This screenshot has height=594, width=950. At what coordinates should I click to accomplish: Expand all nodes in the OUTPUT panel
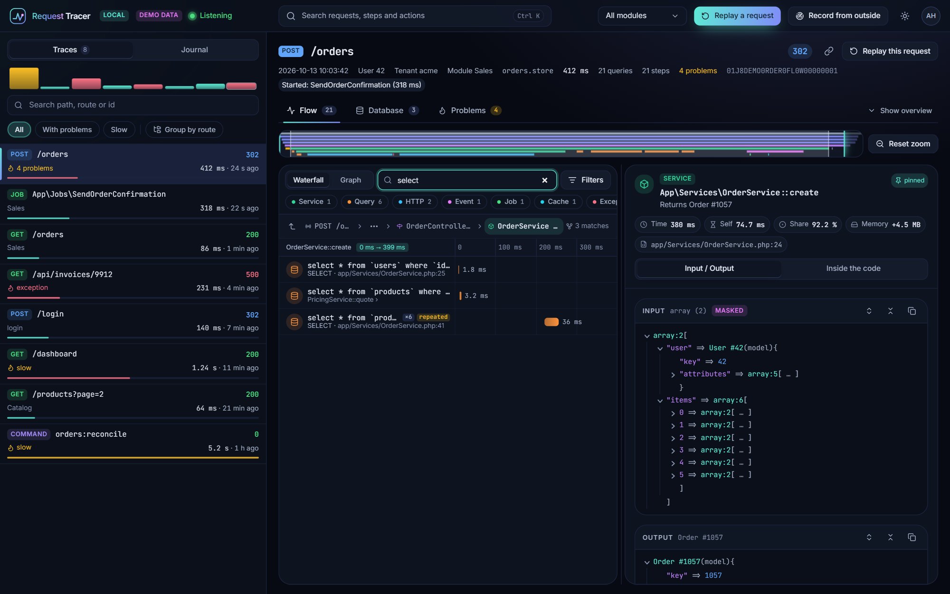(869, 537)
